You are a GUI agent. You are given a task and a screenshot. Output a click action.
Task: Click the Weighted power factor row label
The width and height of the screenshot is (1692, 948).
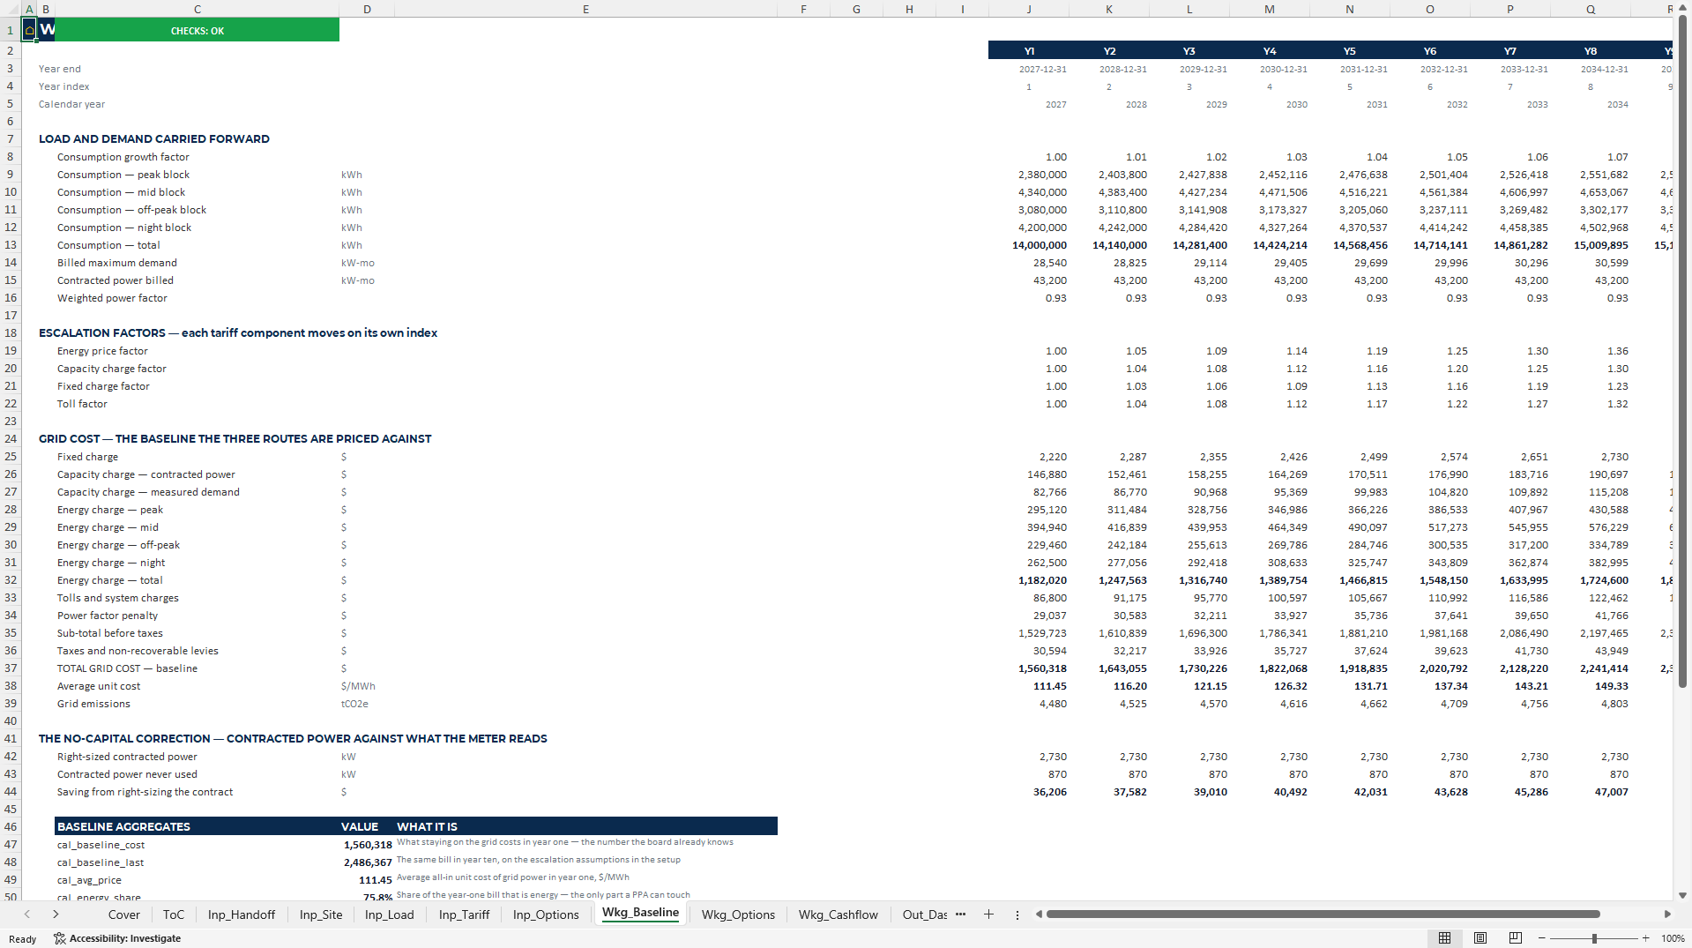point(112,298)
